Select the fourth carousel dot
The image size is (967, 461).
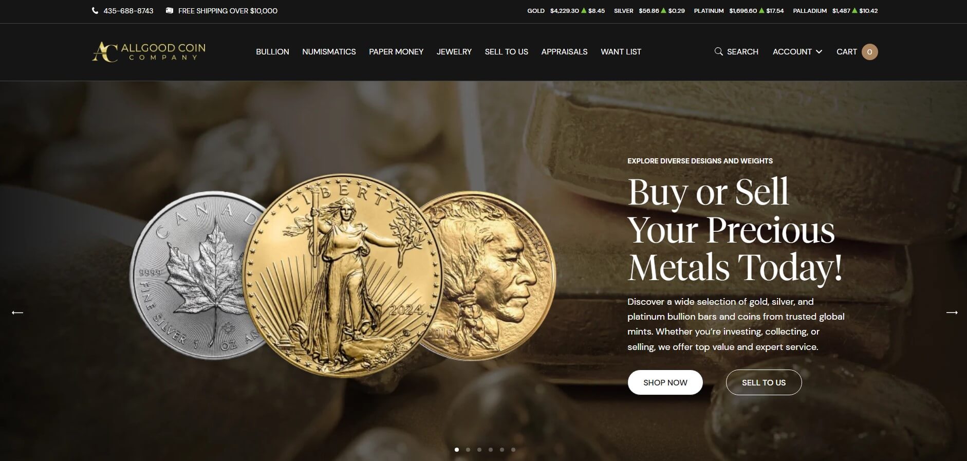click(x=491, y=450)
